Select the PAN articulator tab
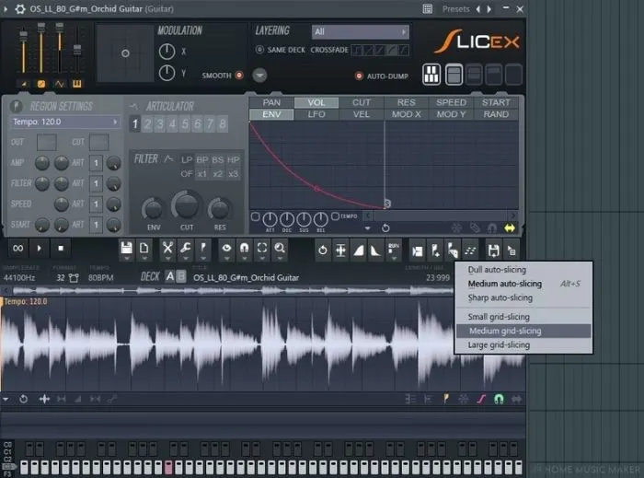644x478 pixels. [271, 102]
